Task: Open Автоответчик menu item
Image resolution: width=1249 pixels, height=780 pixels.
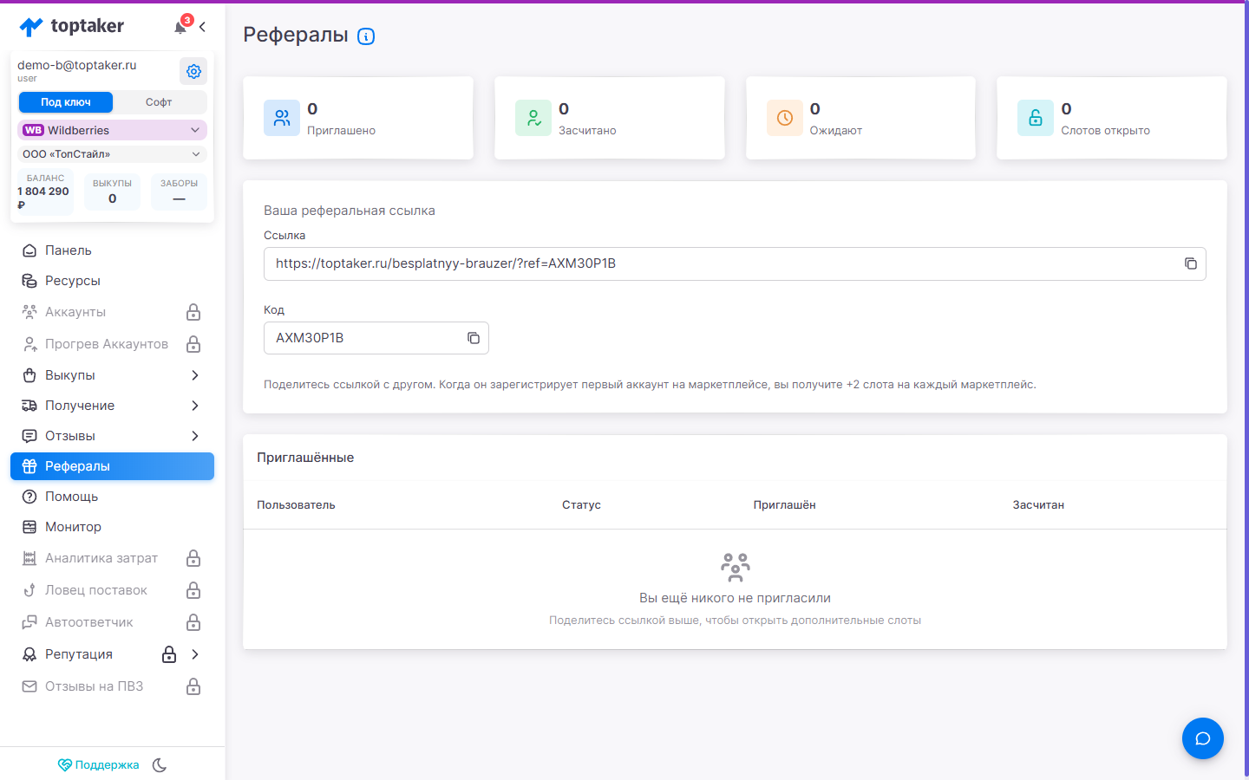Action: pyautogui.click(x=112, y=622)
